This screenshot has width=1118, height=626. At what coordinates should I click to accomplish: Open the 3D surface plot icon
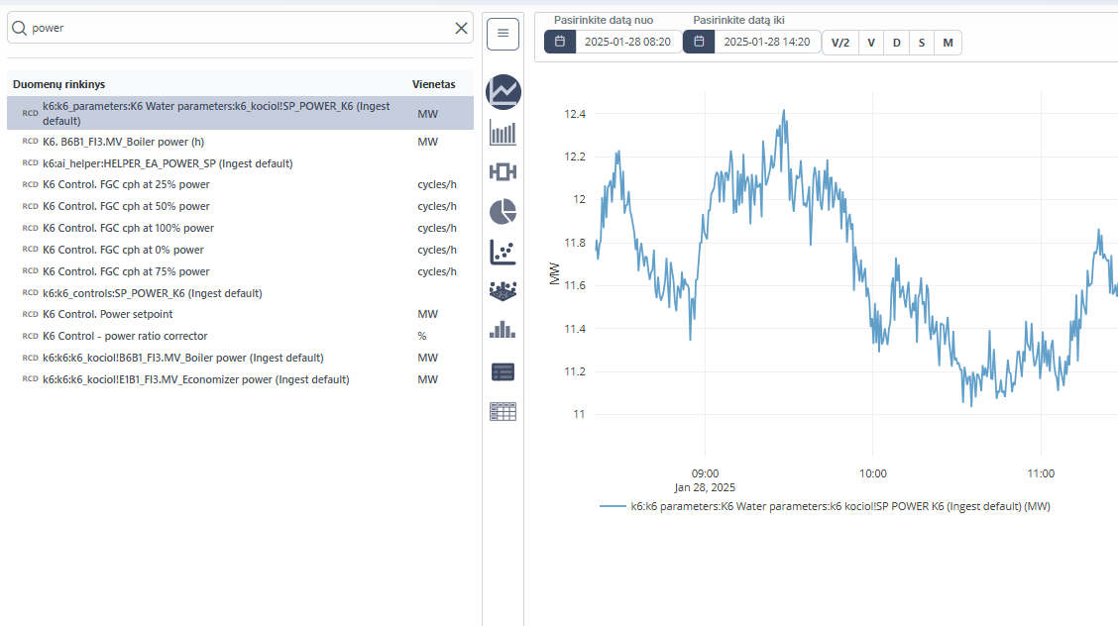click(x=503, y=291)
